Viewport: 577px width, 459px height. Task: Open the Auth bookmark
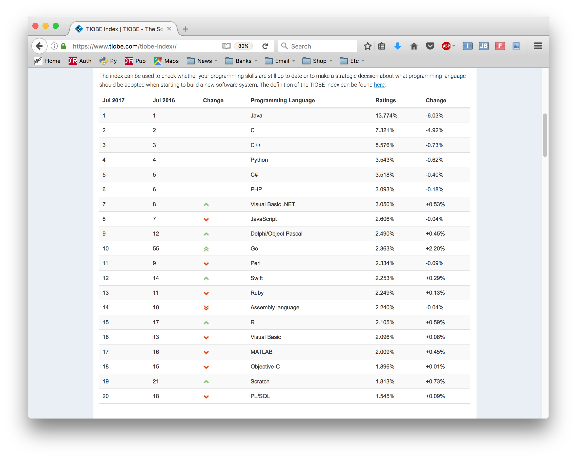pyautogui.click(x=80, y=61)
